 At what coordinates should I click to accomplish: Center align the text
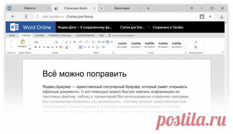click(85, 47)
